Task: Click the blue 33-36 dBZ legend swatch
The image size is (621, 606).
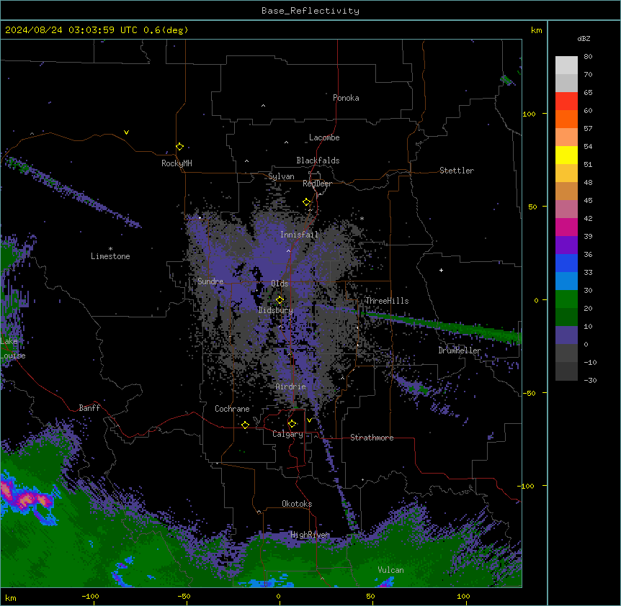Action: [566, 263]
